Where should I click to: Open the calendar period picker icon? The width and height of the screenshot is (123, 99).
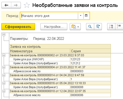click(x=86, y=16)
